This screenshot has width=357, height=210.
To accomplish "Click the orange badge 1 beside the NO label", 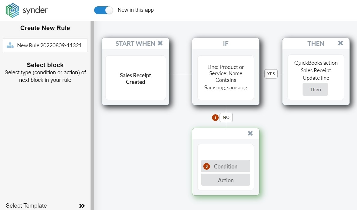I will [215, 117].
